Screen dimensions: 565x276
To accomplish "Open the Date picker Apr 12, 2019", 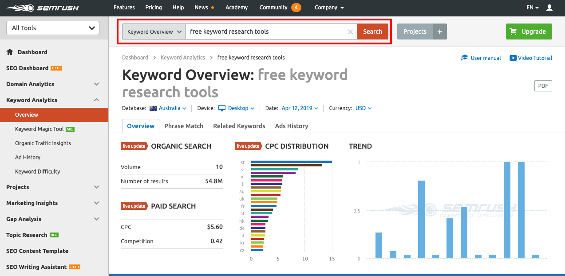I will click(300, 108).
